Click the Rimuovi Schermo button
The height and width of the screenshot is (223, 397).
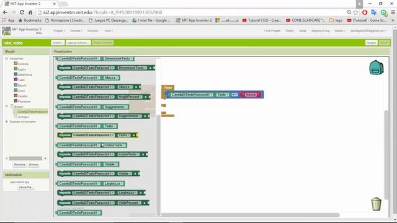point(102,43)
